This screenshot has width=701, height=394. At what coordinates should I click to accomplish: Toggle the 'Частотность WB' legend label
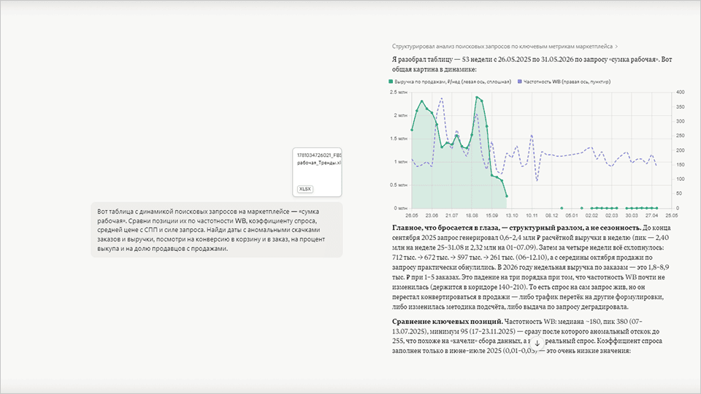[567, 82]
